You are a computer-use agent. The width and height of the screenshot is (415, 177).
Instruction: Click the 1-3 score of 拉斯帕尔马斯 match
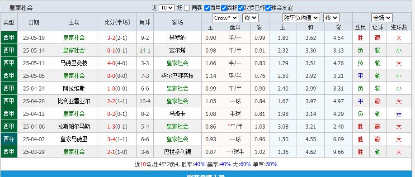(111, 127)
